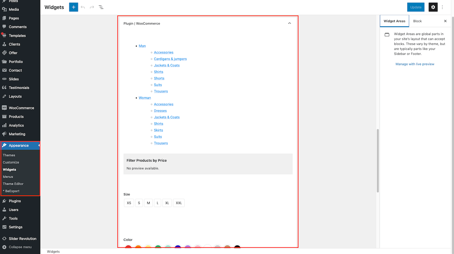Open the List View icon in toolbar
Image resolution: width=454 pixels, height=254 pixels.
[x=101, y=7]
